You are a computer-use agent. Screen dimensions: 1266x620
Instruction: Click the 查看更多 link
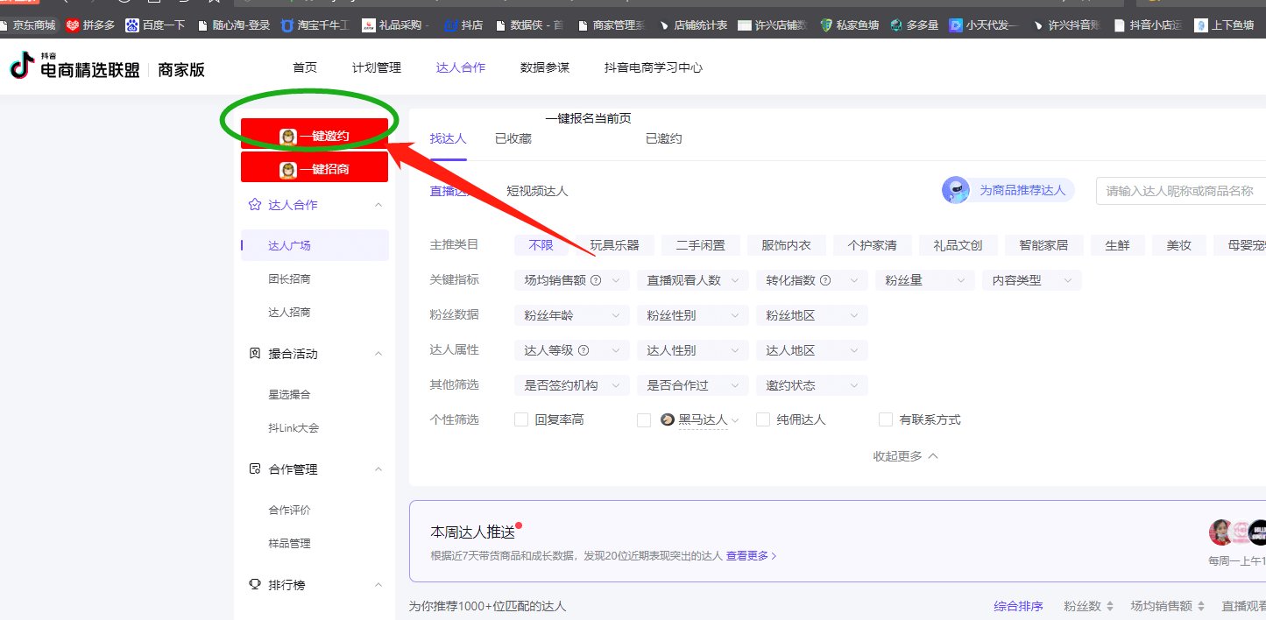752,556
